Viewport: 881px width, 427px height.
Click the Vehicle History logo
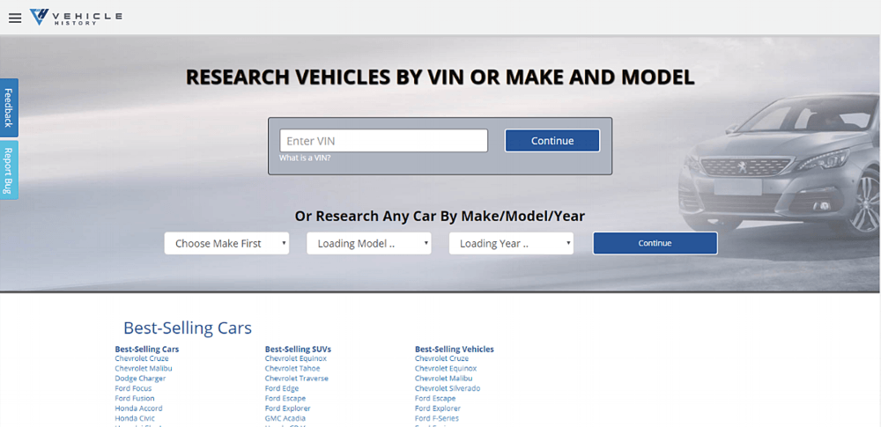pyautogui.click(x=76, y=18)
